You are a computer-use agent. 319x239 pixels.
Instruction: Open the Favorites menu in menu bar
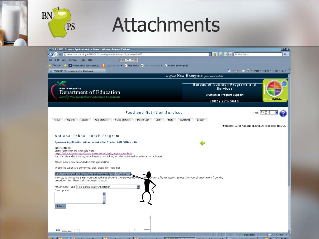73,60
